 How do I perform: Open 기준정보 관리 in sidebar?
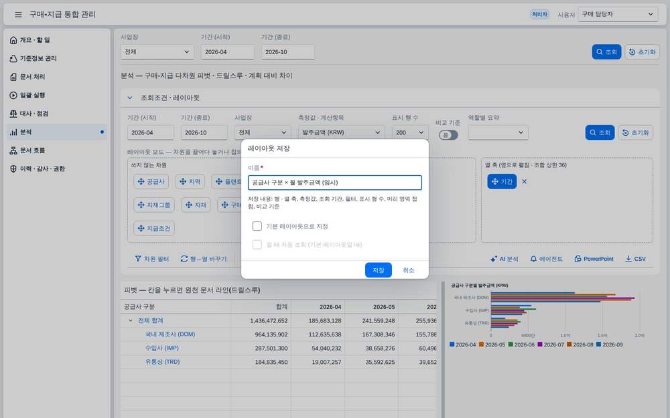(57, 58)
